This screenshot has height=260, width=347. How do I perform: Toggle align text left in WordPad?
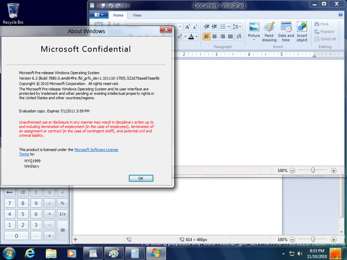(206, 36)
